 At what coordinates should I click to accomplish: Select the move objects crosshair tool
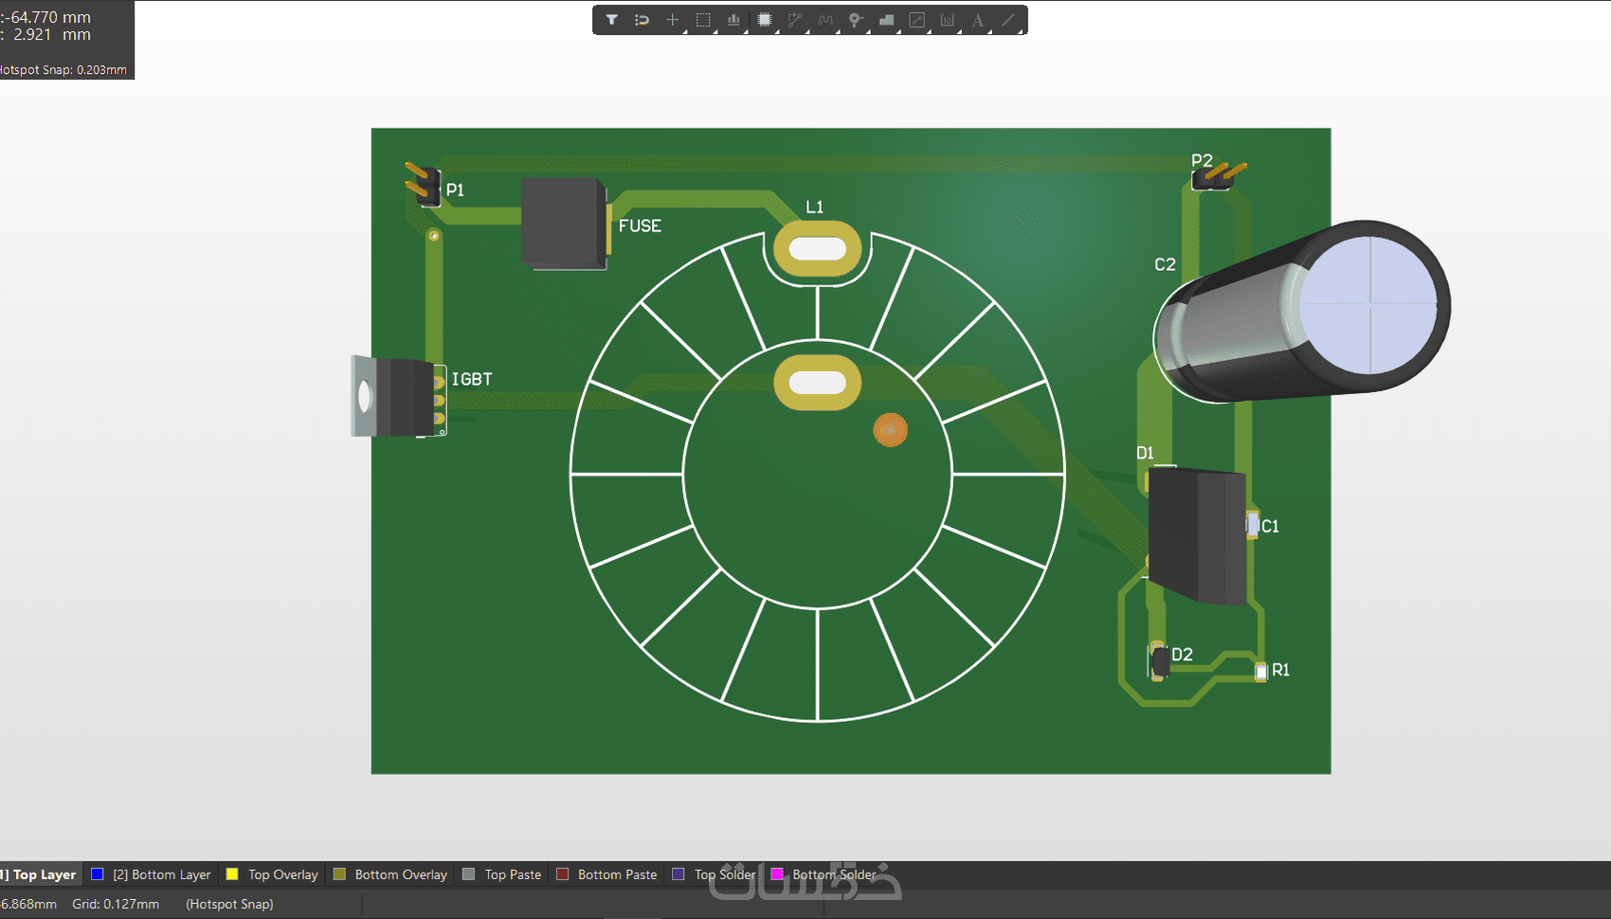point(672,20)
